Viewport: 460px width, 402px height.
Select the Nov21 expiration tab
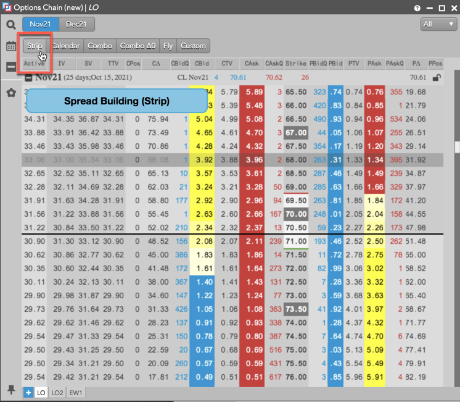(x=41, y=24)
